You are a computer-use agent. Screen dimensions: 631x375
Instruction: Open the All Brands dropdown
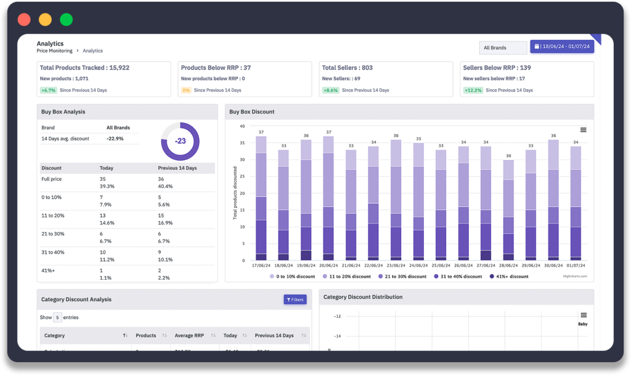point(503,47)
